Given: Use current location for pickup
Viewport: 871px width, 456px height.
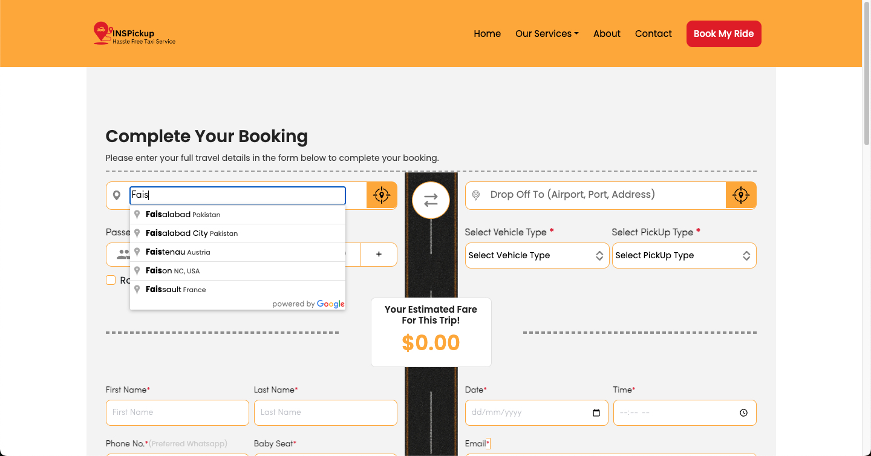Looking at the screenshot, I should tap(382, 195).
